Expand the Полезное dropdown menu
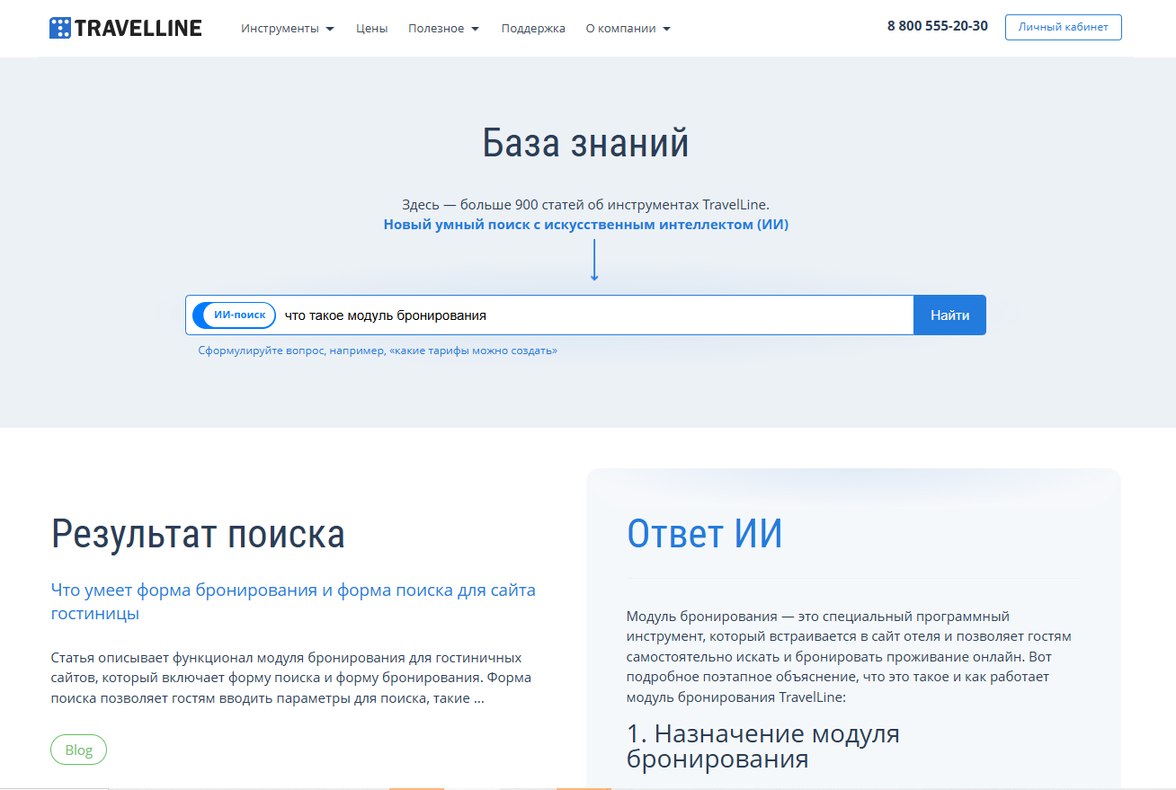 point(444,28)
